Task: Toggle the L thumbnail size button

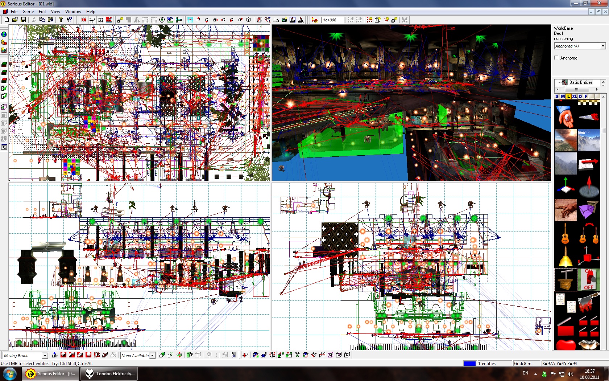Action: pyautogui.click(x=569, y=97)
